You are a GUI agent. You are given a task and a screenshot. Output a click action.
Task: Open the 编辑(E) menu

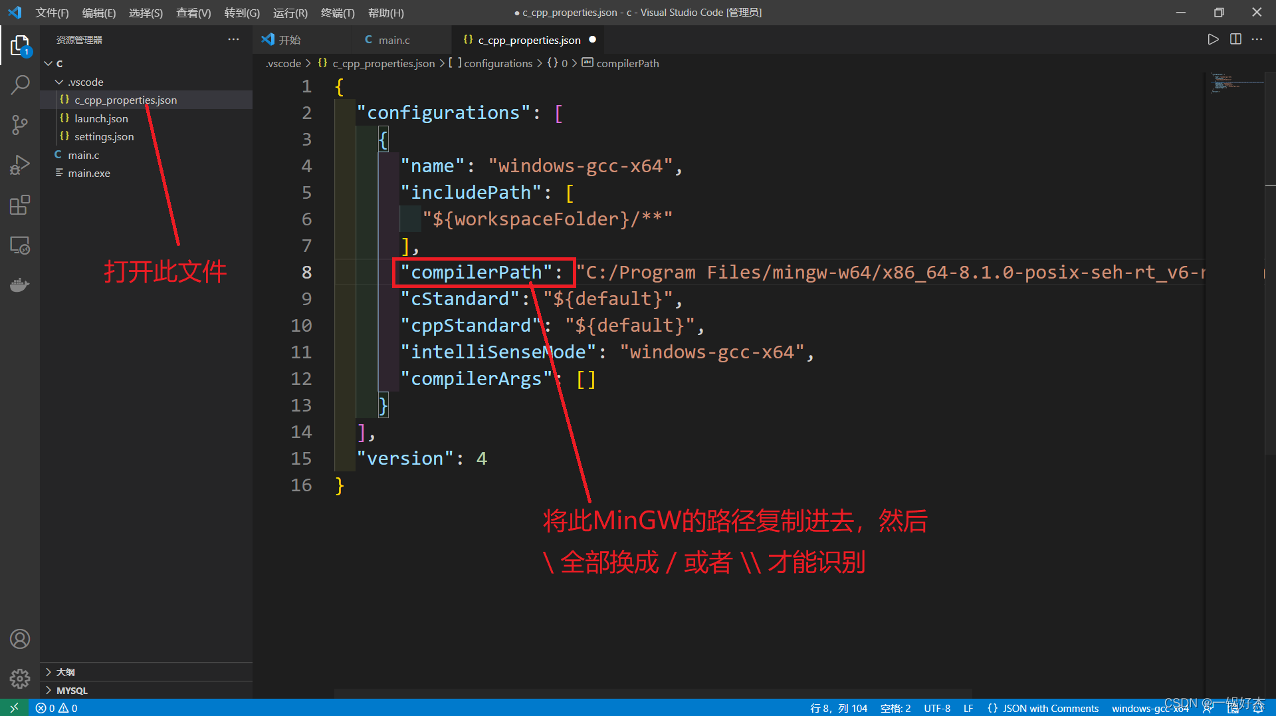click(x=99, y=13)
